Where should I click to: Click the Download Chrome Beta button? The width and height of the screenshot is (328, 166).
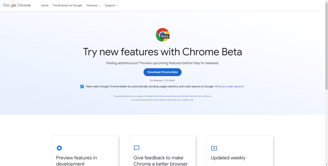coord(162,72)
